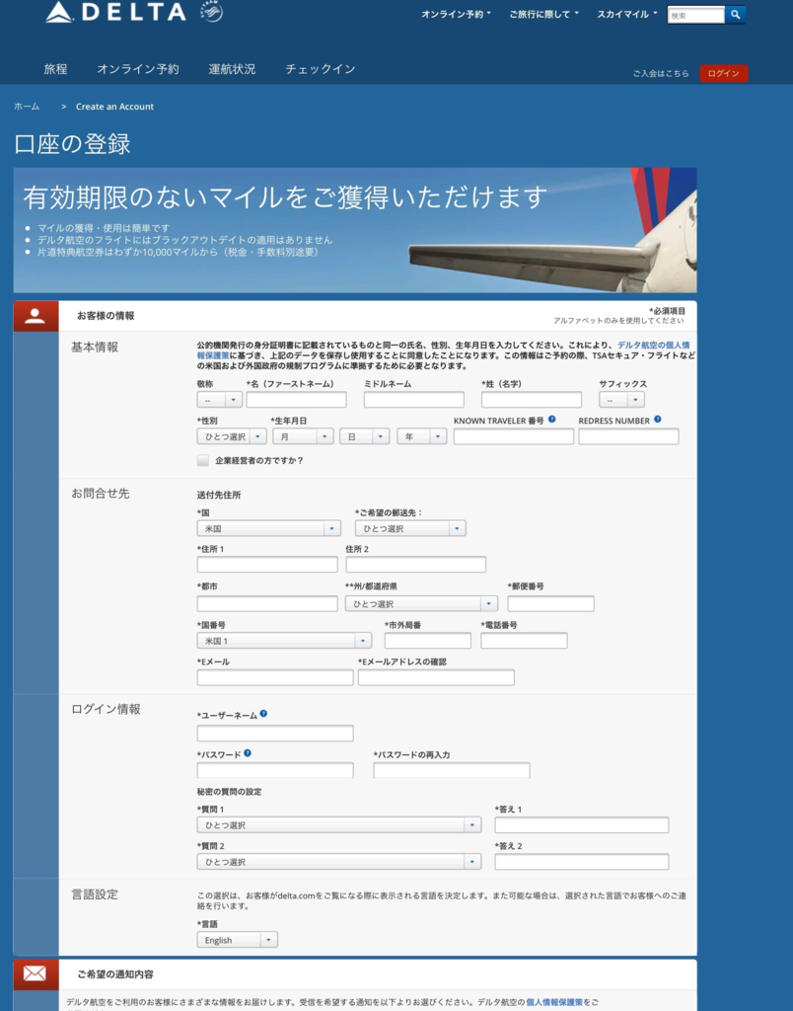This screenshot has height=1011, width=793.
Task: Click the answer 2 (答え 2) field
Action: click(x=582, y=862)
